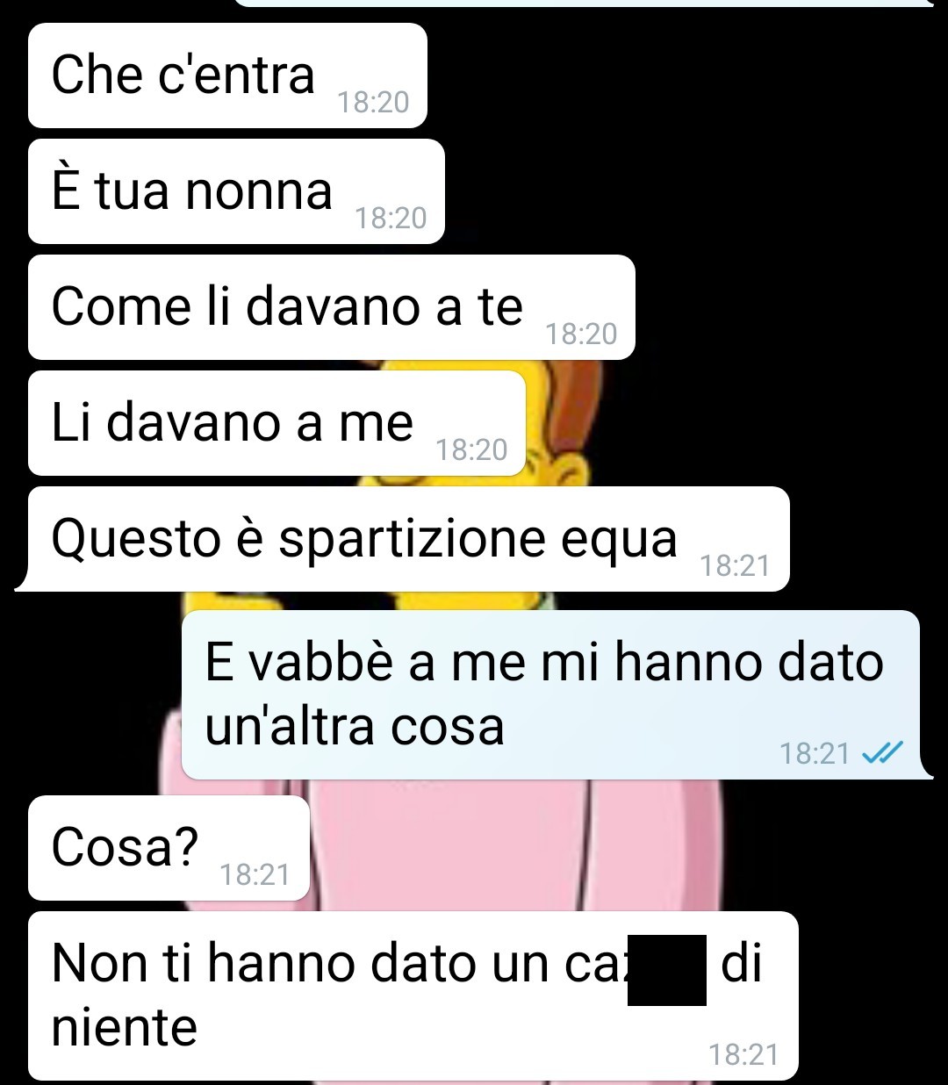Image resolution: width=948 pixels, height=1085 pixels.
Task: Tap the blue double-check read receipt
Action: point(882,753)
